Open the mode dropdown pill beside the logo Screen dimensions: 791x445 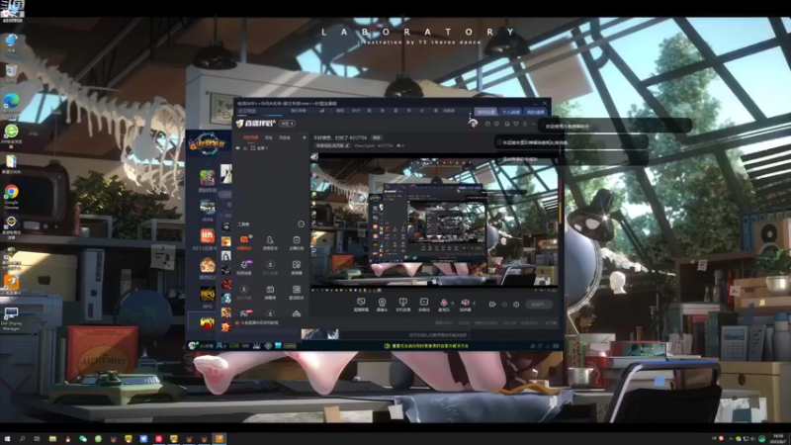tap(287, 124)
